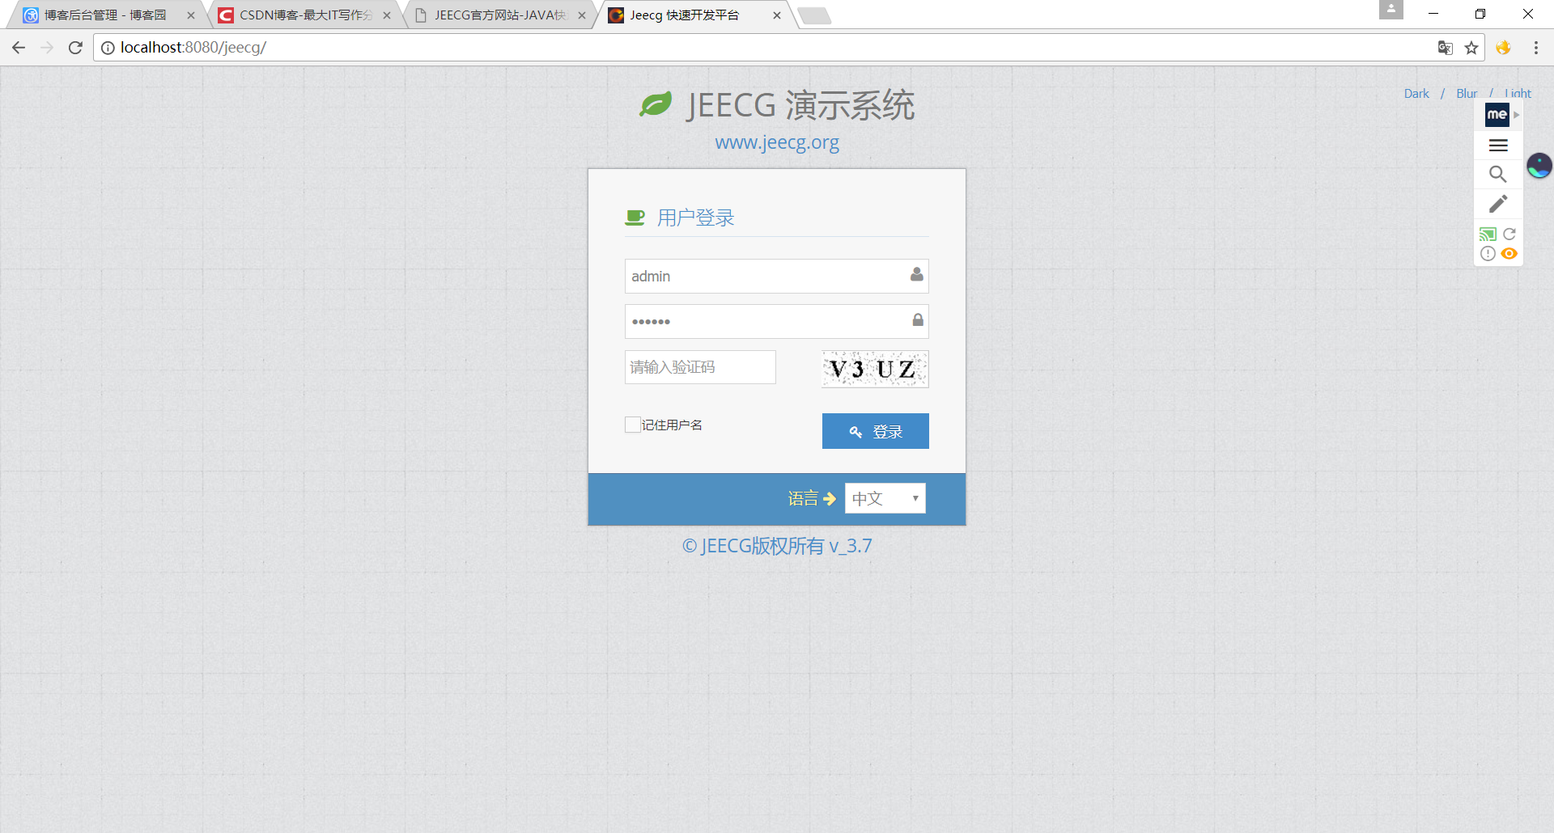Click the browser back arrow
The height and width of the screenshot is (833, 1554).
pos(19,48)
